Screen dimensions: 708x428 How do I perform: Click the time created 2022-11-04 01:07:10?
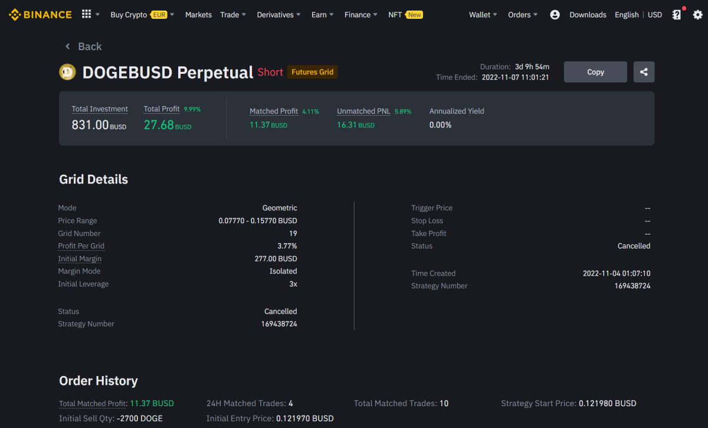click(617, 273)
